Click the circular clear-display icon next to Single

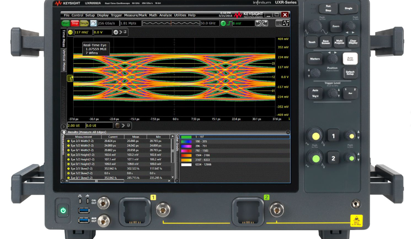tap(92, 23)
